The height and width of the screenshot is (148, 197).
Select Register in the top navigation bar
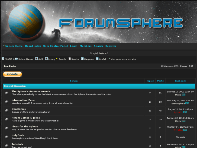pos(111,46)
